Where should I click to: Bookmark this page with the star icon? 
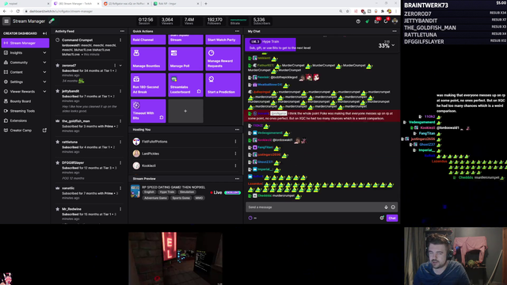coord(348,11)
